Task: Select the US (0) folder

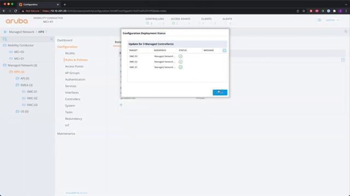Action: pos(24,112)
